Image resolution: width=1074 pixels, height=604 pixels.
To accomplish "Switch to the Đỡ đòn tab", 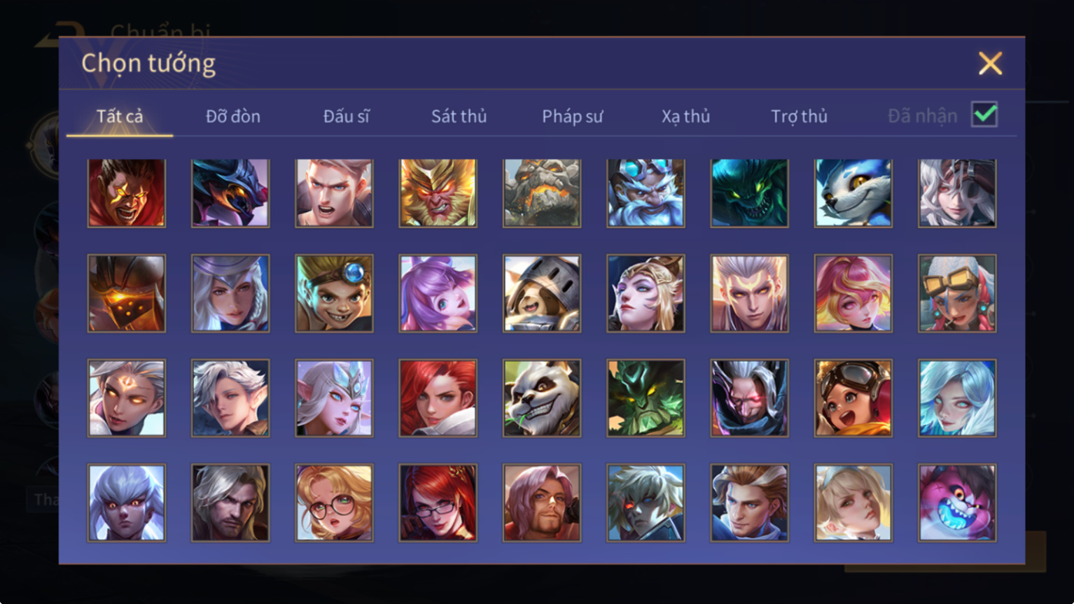I will tap(233, 116).
